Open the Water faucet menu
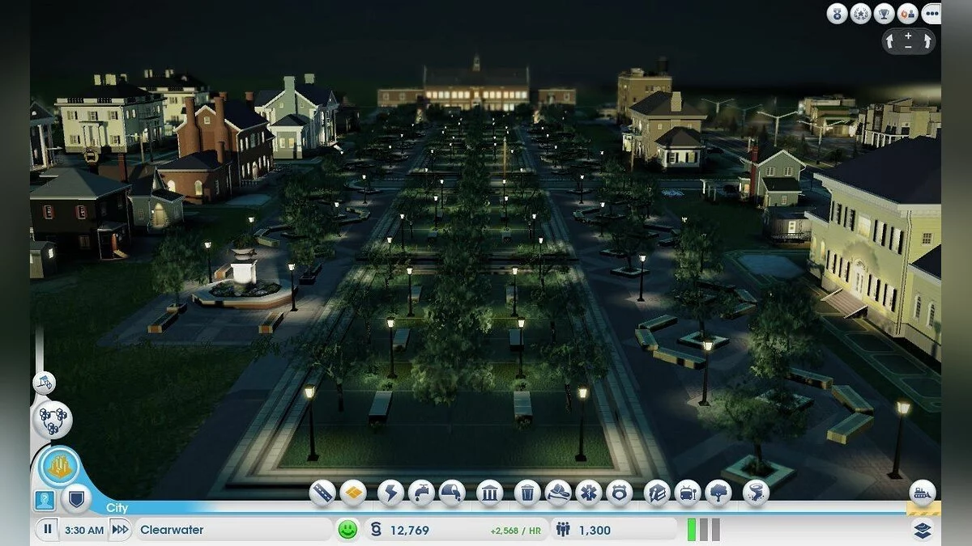The width and height of the screenshot is (972, 546). 422,493
